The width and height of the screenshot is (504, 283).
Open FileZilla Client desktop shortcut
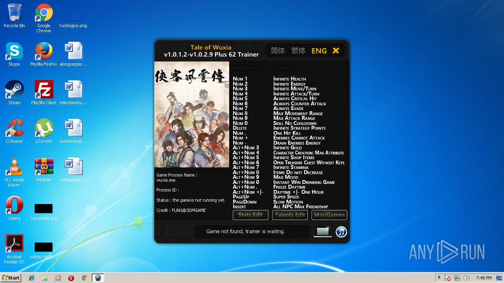click(x=44, y=93)
